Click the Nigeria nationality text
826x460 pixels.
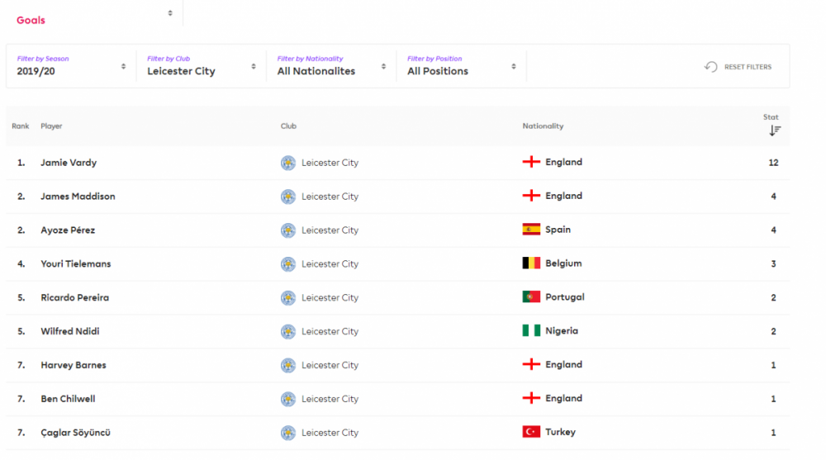(x=562, y=330)
